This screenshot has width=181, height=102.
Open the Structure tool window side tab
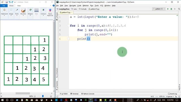(57, 73)
